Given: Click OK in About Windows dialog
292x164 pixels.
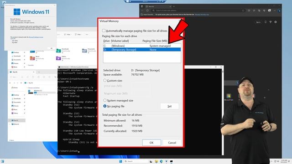Looking at the screenshot, I should pyautogui.click(x=52, y=48).
